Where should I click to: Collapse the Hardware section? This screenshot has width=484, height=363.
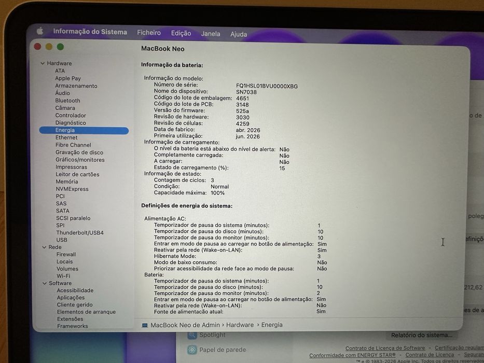click(43, 63)
